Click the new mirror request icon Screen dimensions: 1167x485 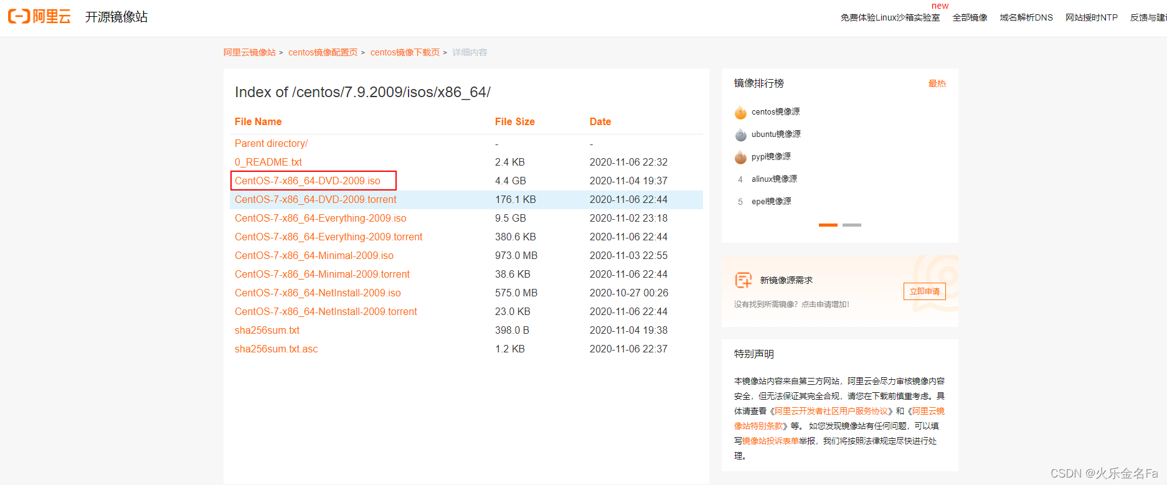tap(744, 280)
